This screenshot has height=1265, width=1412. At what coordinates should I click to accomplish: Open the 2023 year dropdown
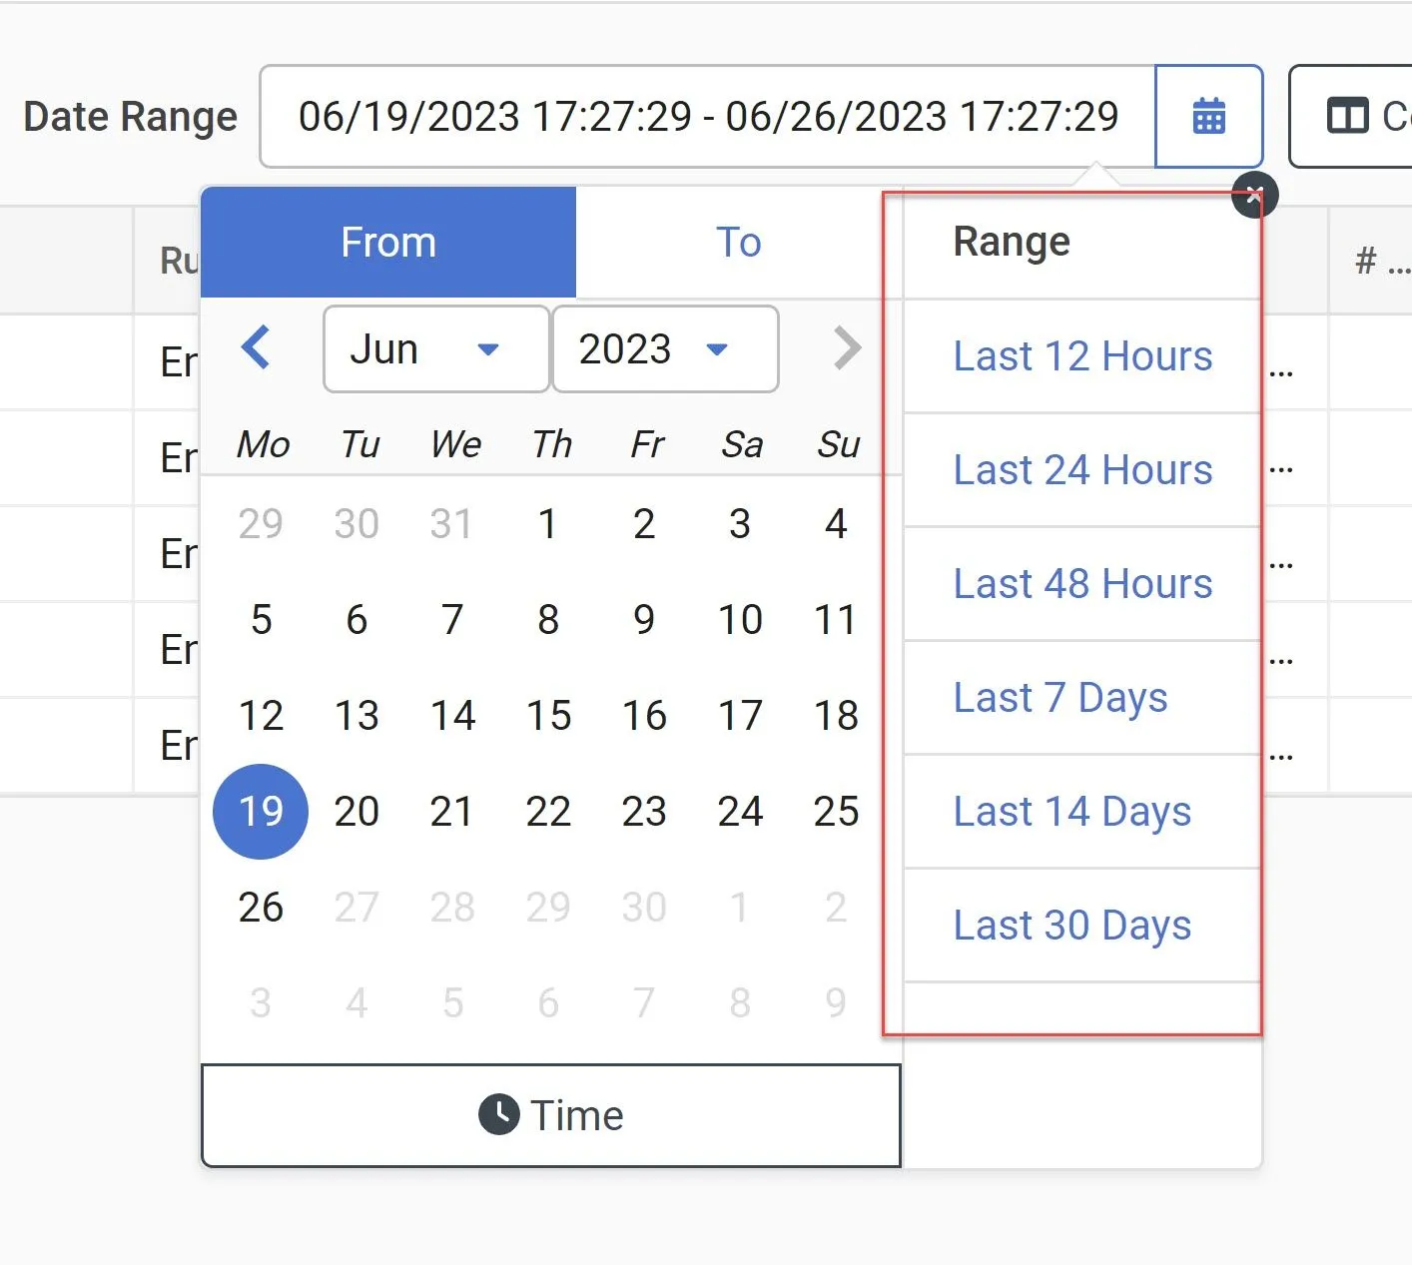click(665, 349)
